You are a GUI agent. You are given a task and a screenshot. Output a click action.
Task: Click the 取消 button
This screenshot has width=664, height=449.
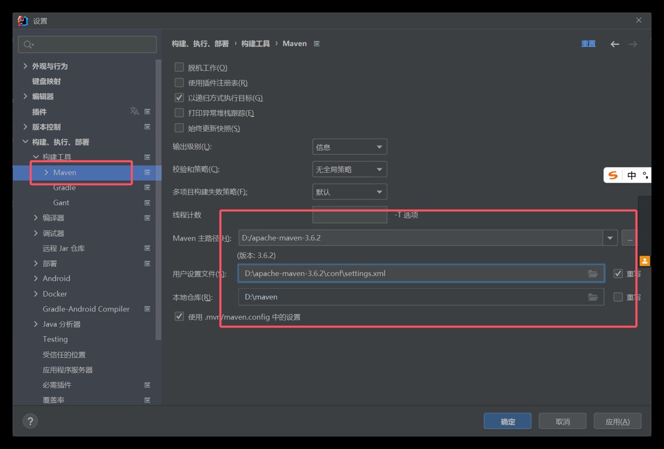(x=563, y=421)
